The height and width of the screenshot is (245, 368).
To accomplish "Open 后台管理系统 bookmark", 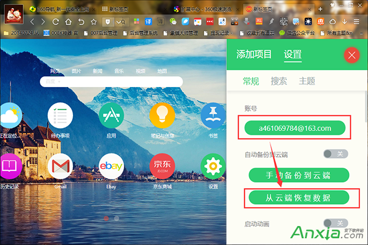I will point(140,33).
